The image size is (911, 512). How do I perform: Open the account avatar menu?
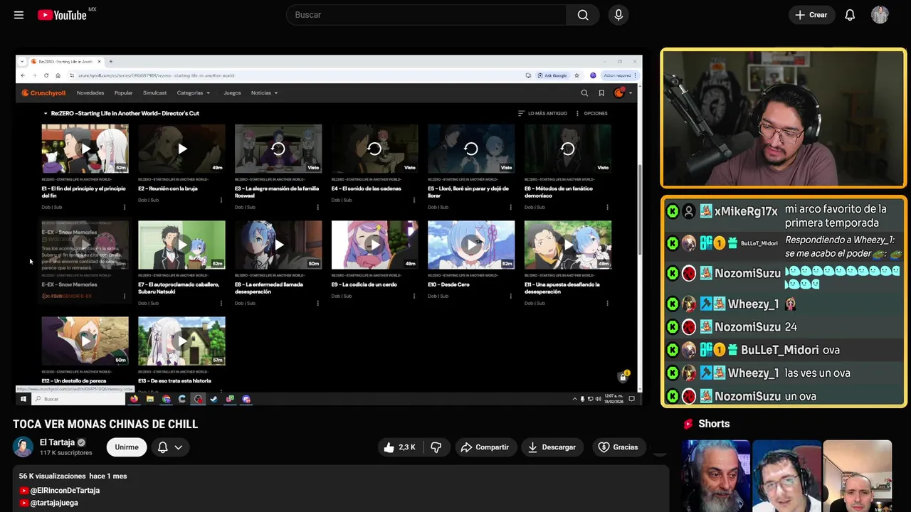pyautogui.click(x=880, y=15)
